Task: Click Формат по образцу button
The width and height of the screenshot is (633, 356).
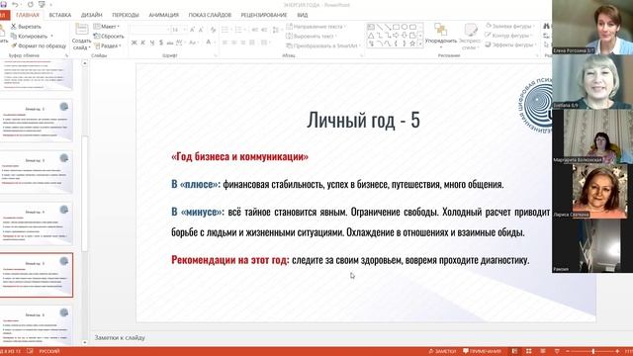Action: tap(39, 45)
